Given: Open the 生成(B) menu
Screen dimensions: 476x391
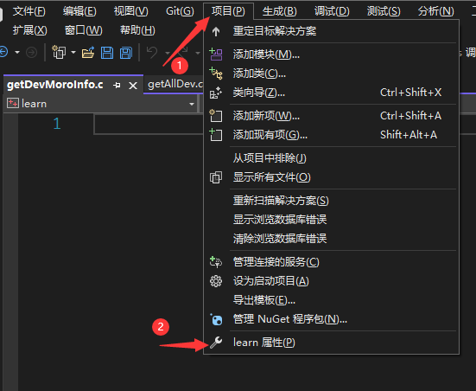Looking at the screenshot, I should 279,11.
